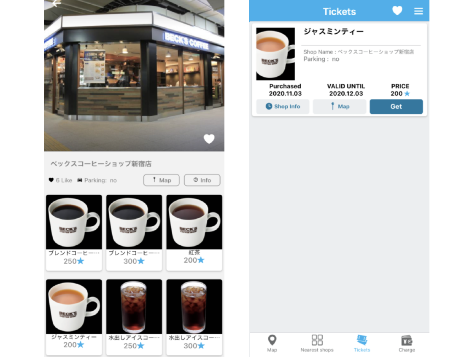This screenshot has width=475, height=357.
Task: Tap the Tickets header title
Action: pos(339,11)
